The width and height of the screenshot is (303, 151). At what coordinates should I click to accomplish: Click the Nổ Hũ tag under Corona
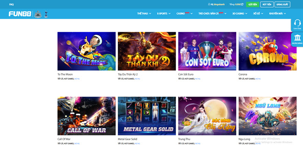tap(258, 79)
